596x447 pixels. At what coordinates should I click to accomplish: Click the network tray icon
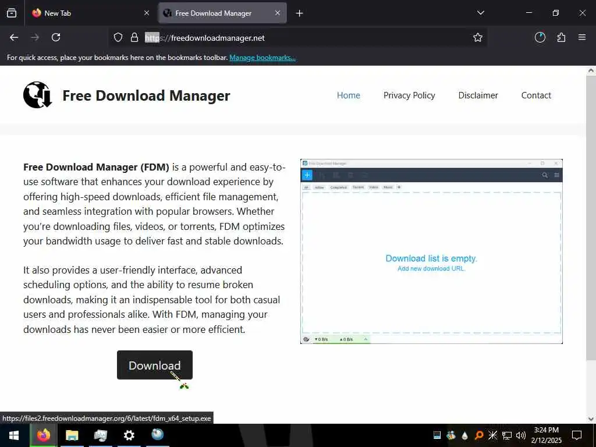[x=507, y=435]
